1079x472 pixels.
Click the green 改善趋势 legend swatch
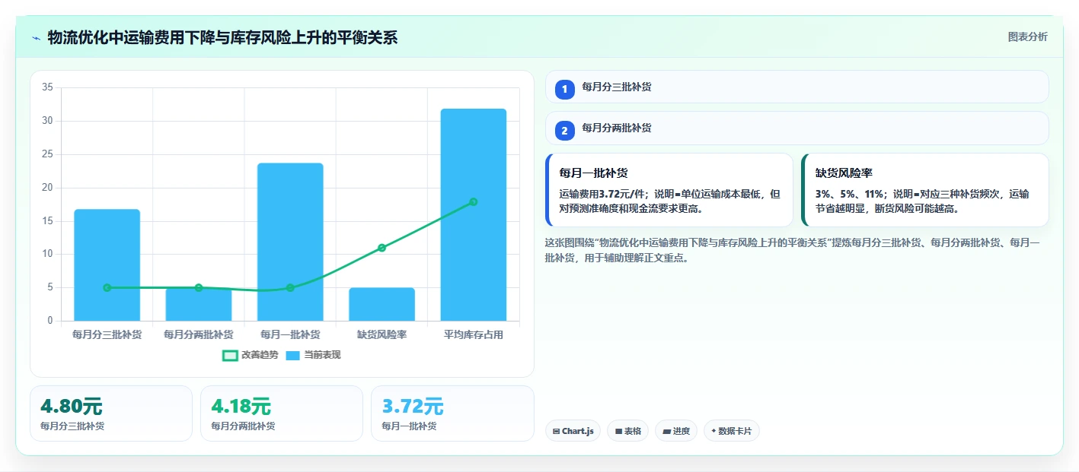coord(230,355)
